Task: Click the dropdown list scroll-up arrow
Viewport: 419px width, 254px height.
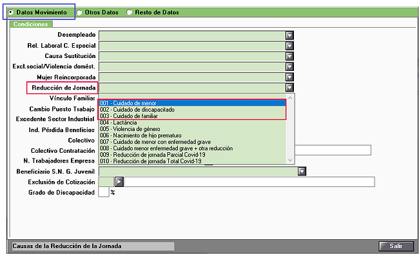Action: coord(290,97)
